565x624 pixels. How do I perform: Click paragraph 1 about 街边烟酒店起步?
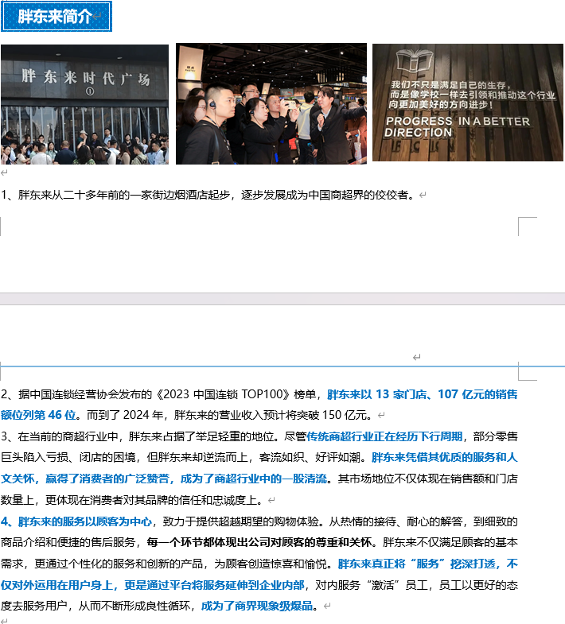[208, 195]
